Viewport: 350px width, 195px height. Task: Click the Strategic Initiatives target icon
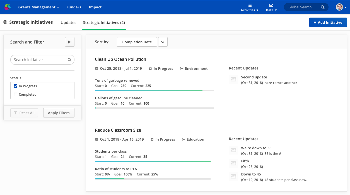(x=5, y=22)
